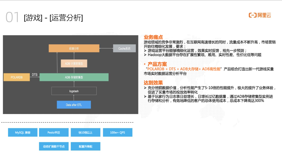Click the 基于玩家行为日志表 bullet line
This screenshot has height=159, width=282.
pyautogui.click(x=208, y=99)
